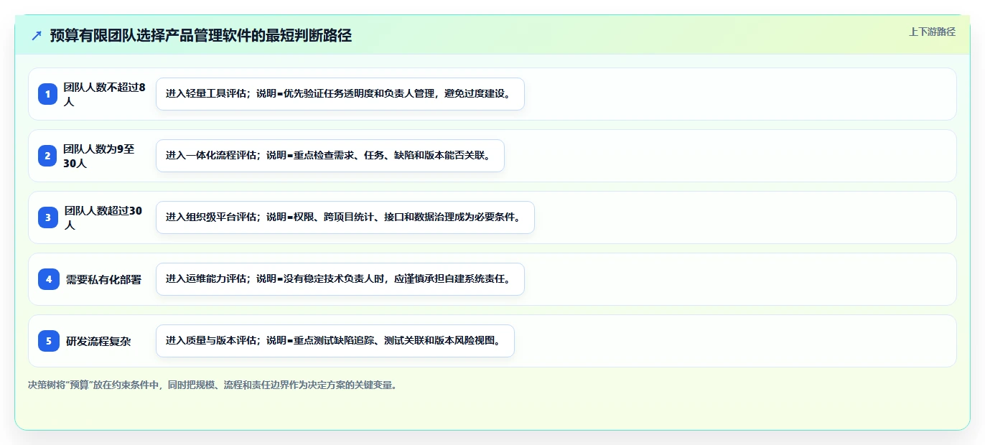Click the 进入轻量工具评估 result box

click(x=340, y=94)
